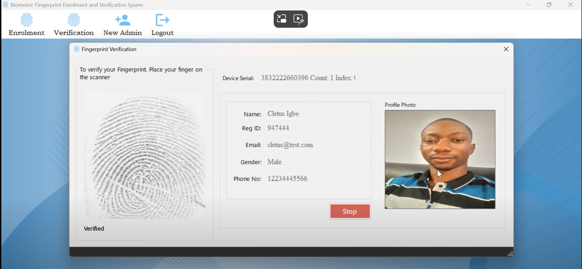Click the Phone No: label
582x269 pixels.
[x=247, y=179]
